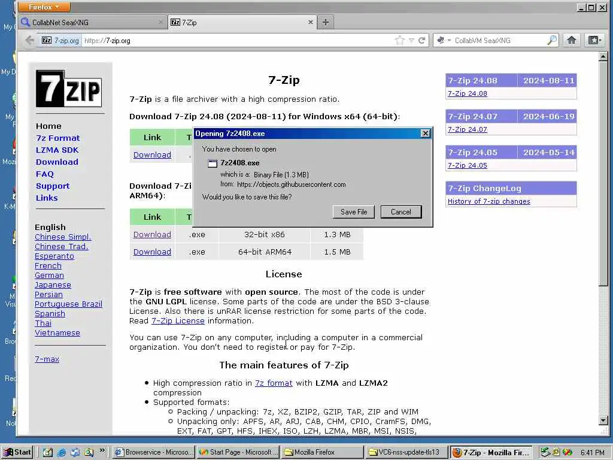Open the 7z Format sidebar link
Viewport: 613px width, 460px height.
pos(58,138)
